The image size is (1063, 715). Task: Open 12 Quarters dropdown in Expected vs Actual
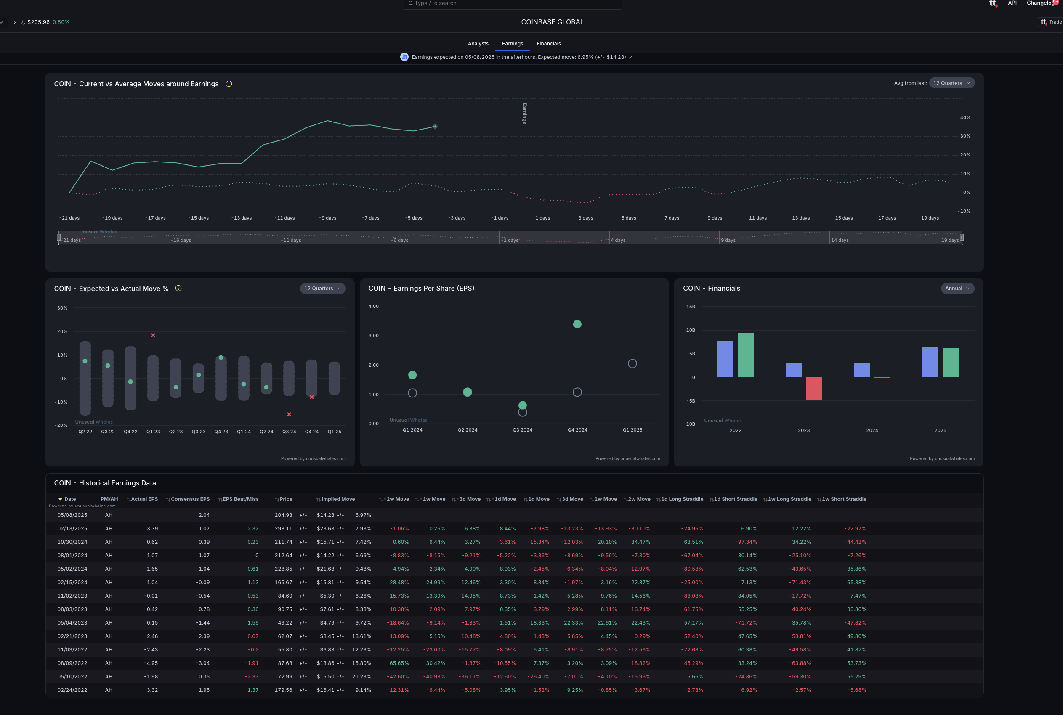click(x=322, y=288)
